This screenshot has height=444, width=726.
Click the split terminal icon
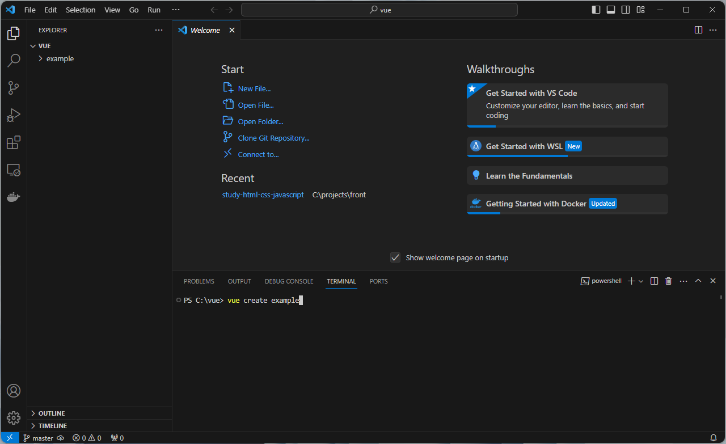coord(654,281)
